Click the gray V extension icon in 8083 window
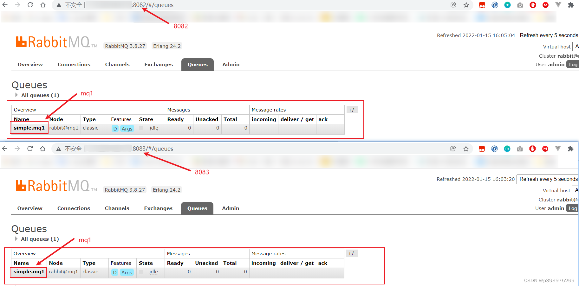This screenshot has width=579, height=286. (558, 149)
